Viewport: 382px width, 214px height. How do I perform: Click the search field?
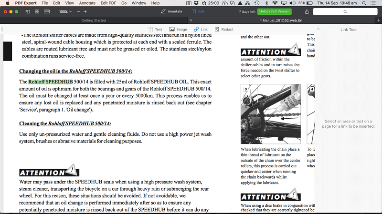point(345,11)
